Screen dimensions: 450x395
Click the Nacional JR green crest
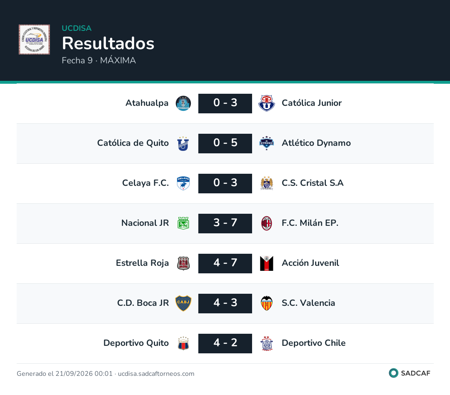[x=183, y=223]
